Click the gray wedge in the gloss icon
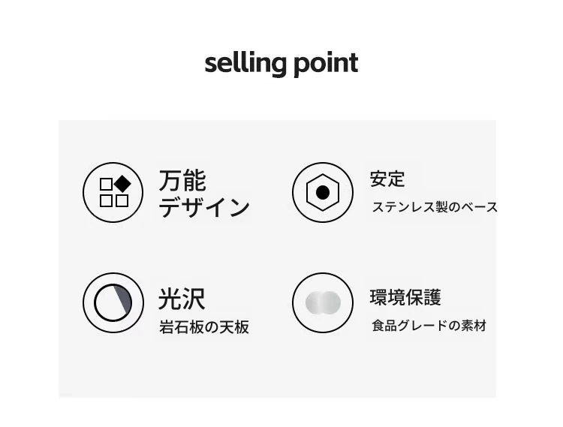The height and width of the screenshot is (427, 563). point(124,298)
